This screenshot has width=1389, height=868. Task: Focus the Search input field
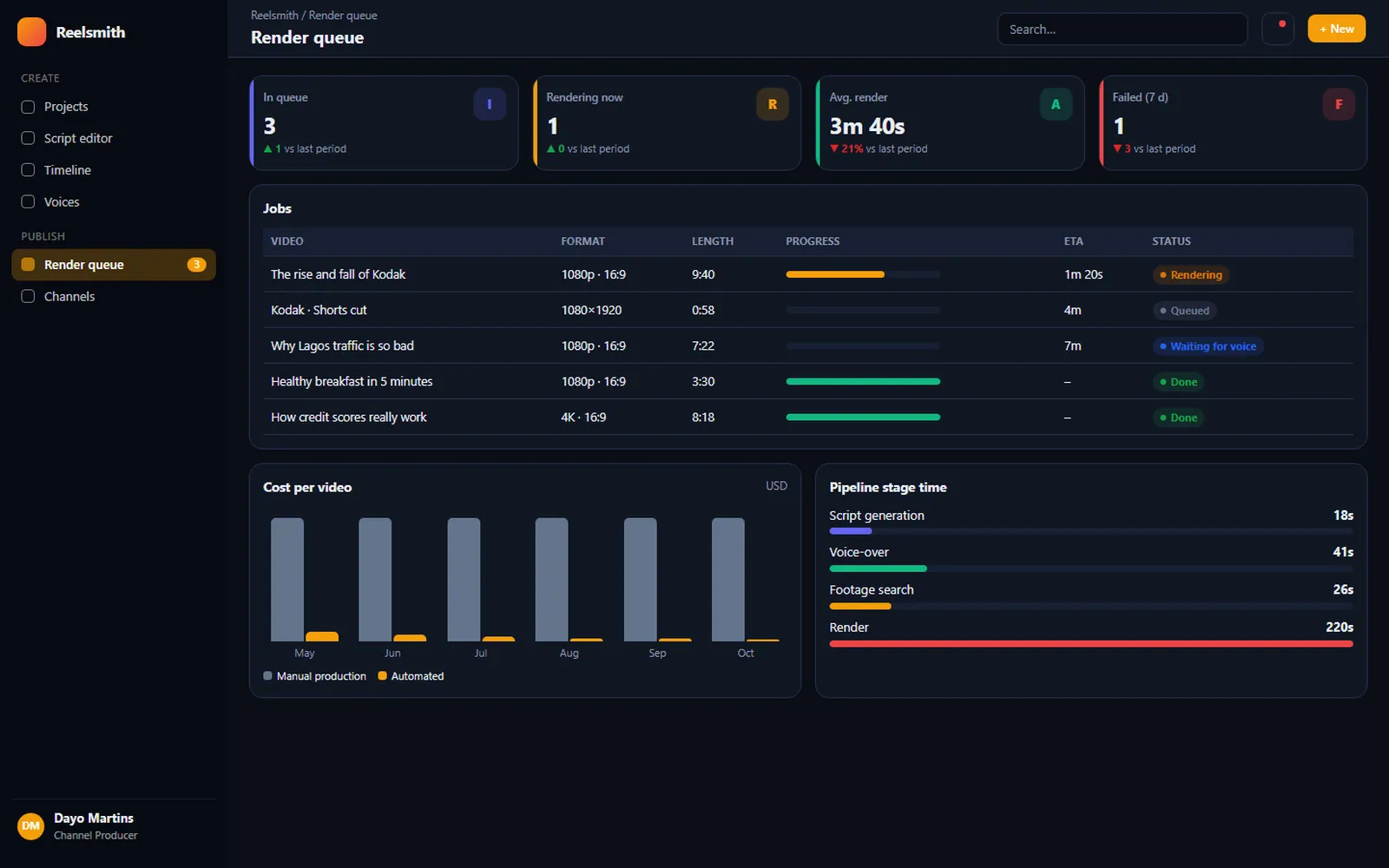[x=1122, y=29]
